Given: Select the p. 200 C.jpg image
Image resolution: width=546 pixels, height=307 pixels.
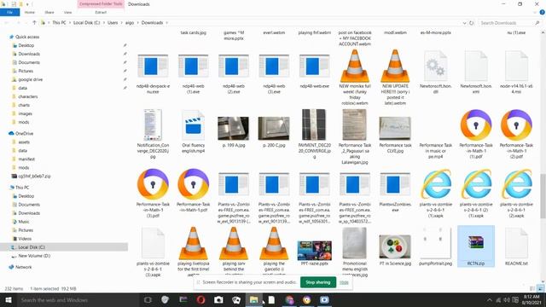Looking at the screenshot, I should coord(274,131).
